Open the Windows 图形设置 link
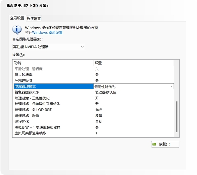Viewport: 197px width, 175px height. [x=47, y=33]
